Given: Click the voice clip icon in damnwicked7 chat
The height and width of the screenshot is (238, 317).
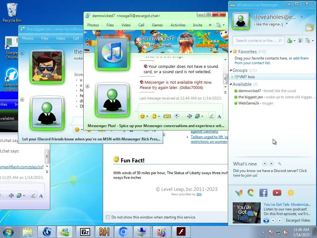Looking at the screenshot, I should (177, 116).
